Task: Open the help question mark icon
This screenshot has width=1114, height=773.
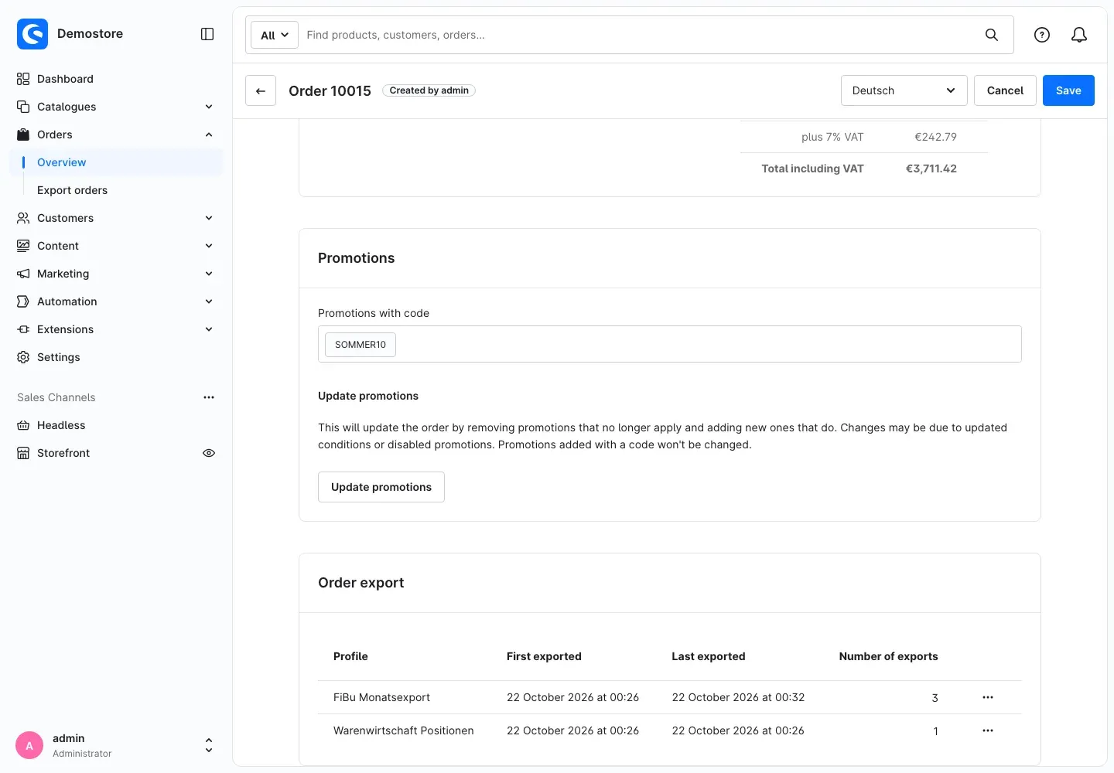Action: pos(1042,35)
